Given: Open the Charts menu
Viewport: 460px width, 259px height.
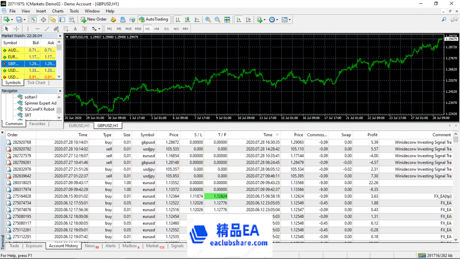Looking at the screenshot, I should (x=58, y=11).
